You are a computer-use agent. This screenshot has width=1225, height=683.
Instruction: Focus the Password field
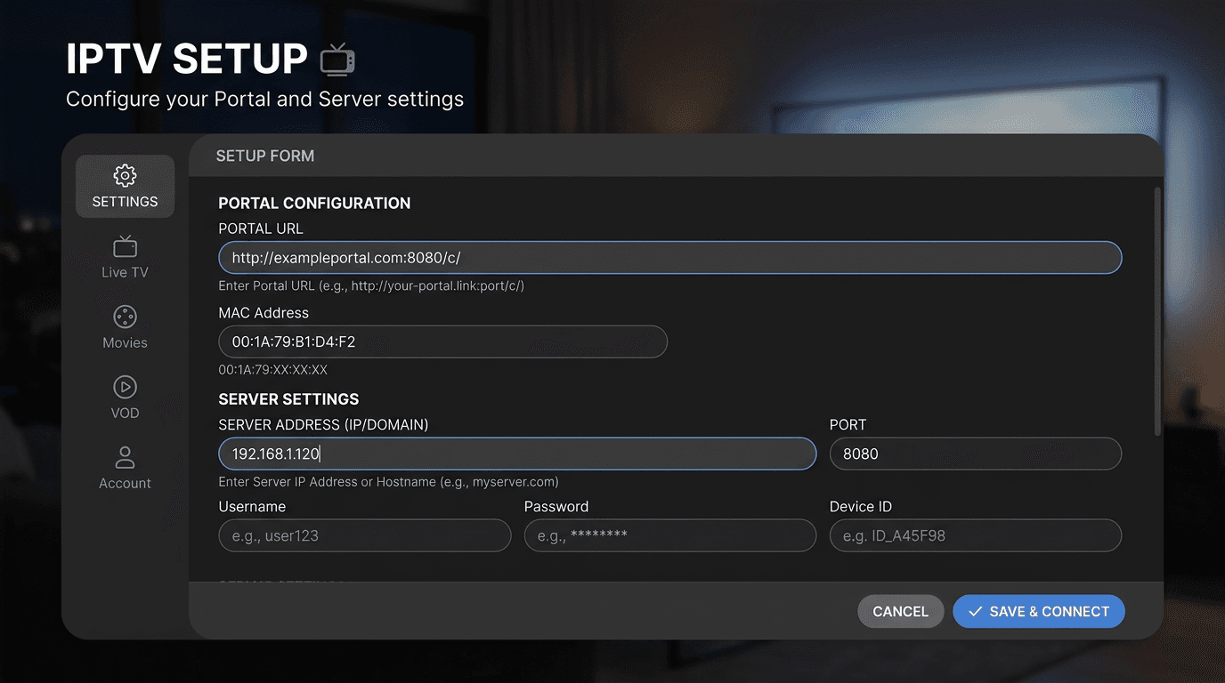669,535
